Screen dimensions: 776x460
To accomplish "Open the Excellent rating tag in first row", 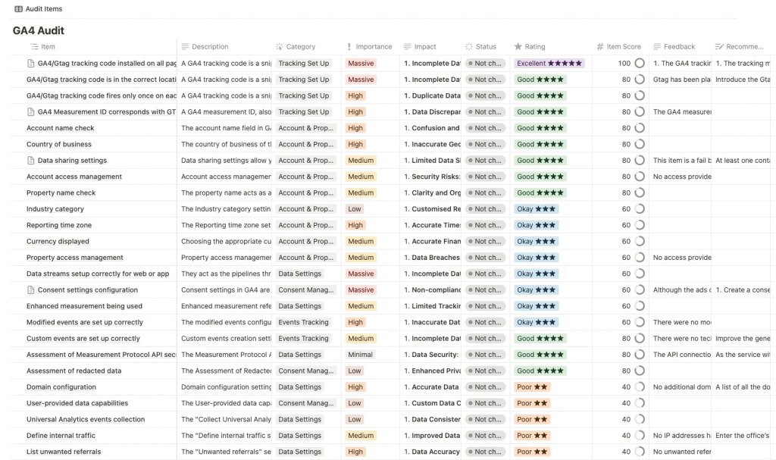I will 549,64.
